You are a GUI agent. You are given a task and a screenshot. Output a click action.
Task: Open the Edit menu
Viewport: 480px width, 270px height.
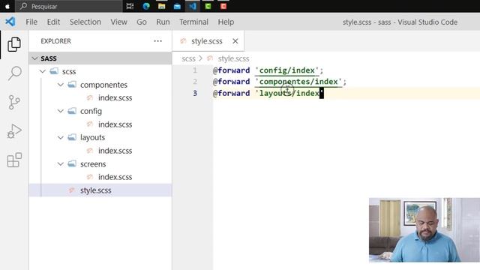coord(53,22)
